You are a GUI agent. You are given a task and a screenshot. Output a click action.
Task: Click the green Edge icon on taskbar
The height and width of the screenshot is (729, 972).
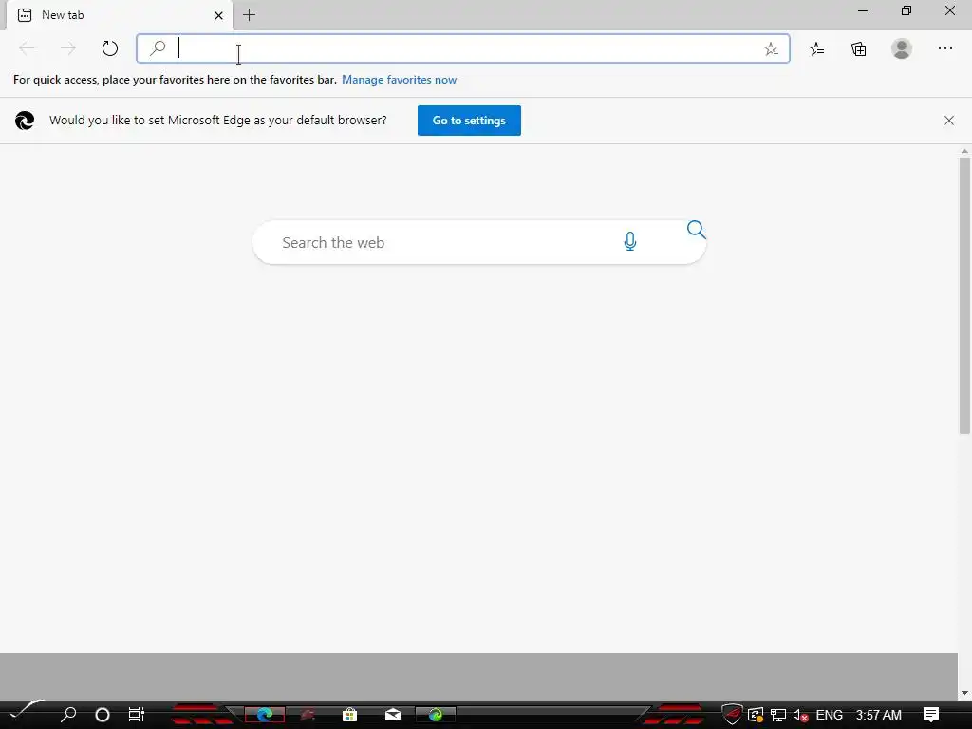[x=436, y=715]
